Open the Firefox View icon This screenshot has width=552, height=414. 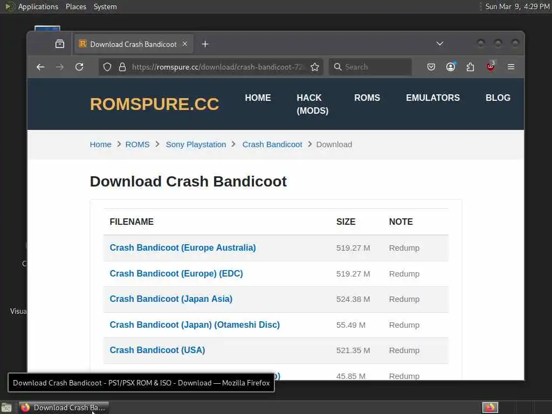[x=60, y=44]
